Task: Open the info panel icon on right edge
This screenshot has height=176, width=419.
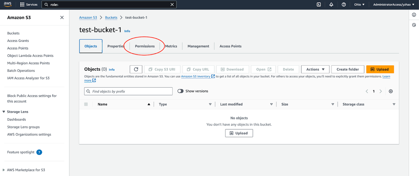Action: tap(414, 15)
